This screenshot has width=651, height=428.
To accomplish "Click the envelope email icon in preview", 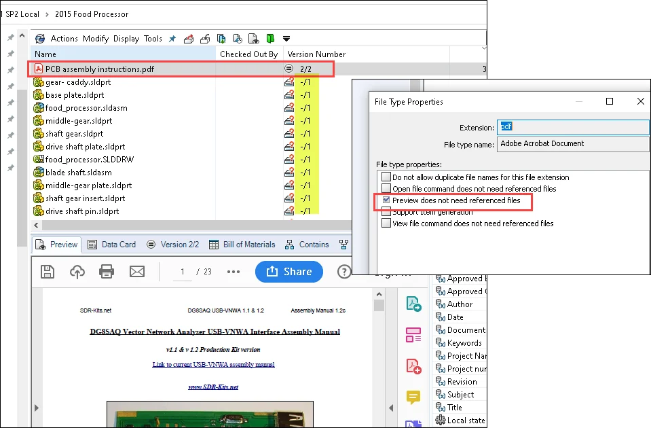I will click(x=137, y=272).
